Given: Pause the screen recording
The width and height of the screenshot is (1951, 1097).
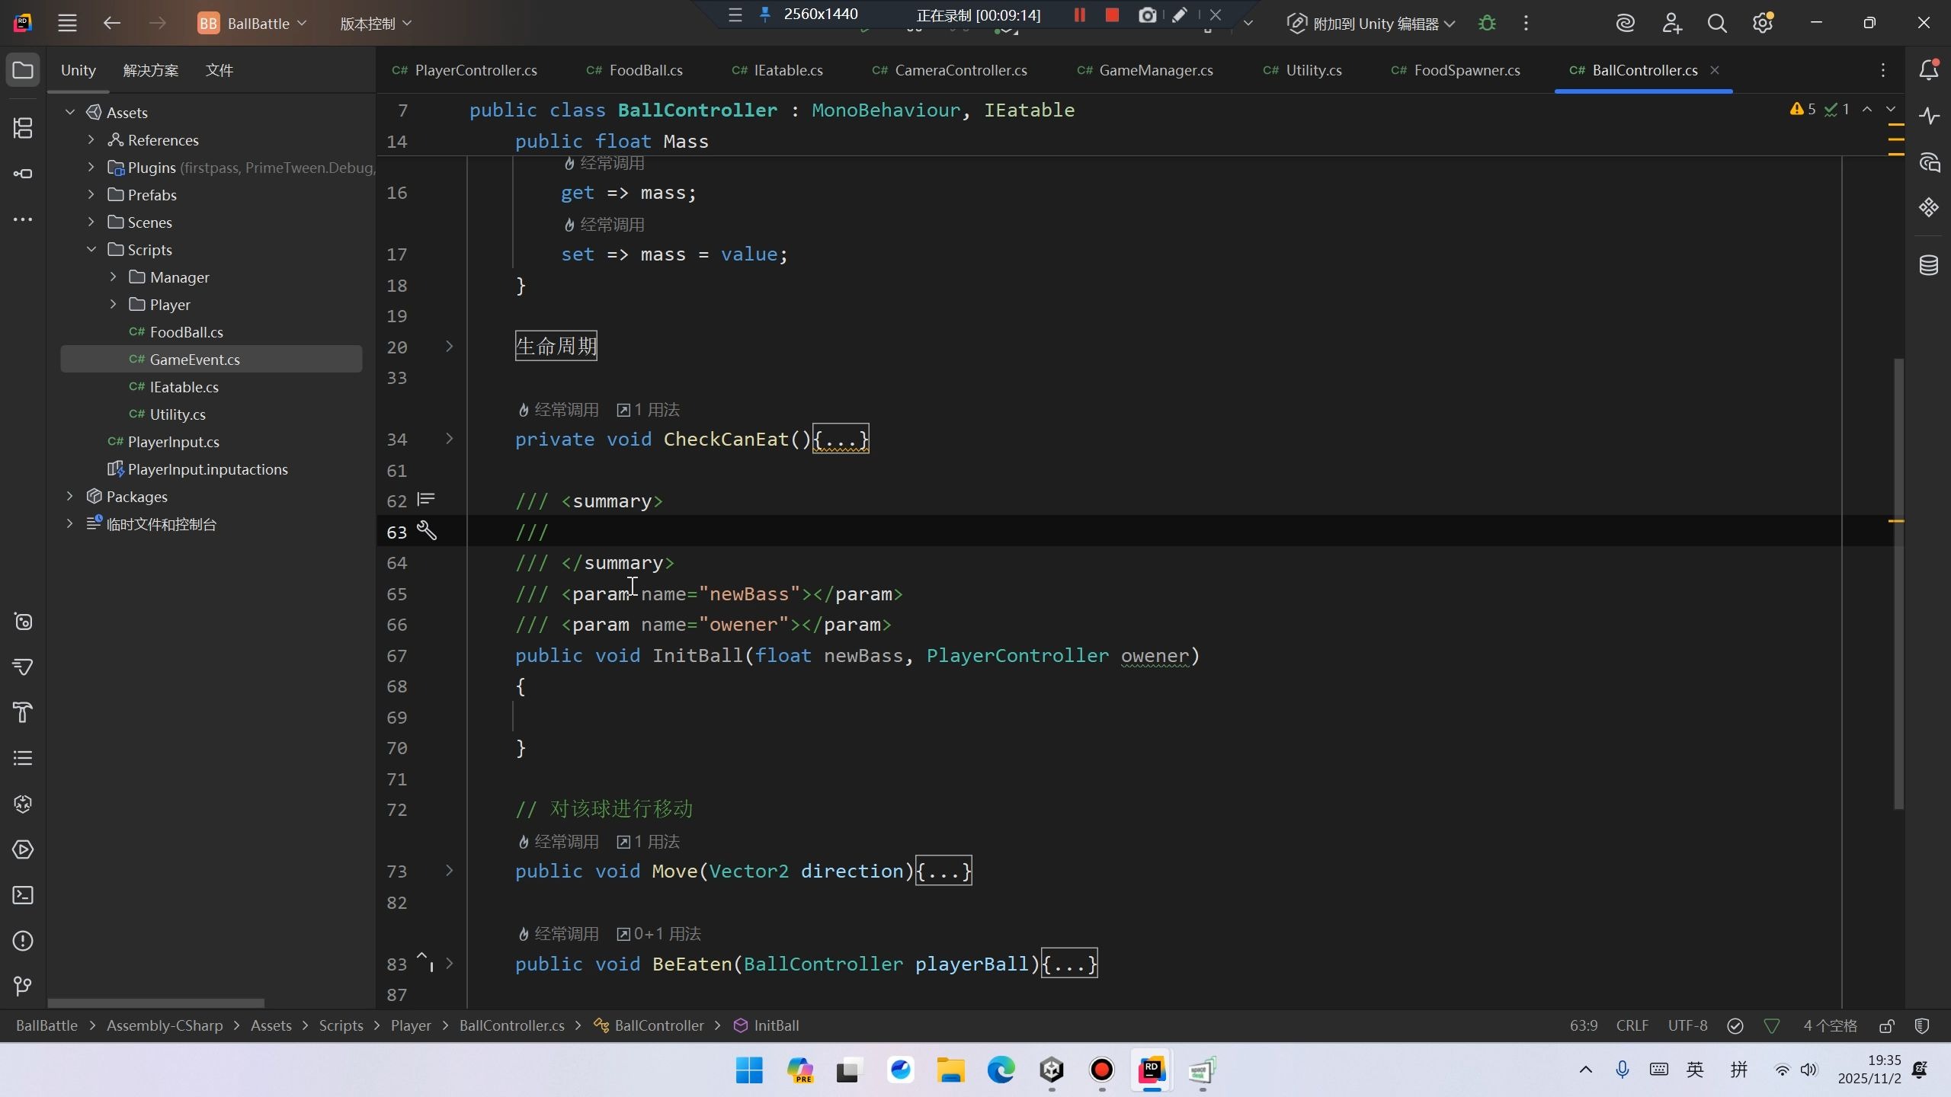Looking at the screenshot, I should point(1079,15).
